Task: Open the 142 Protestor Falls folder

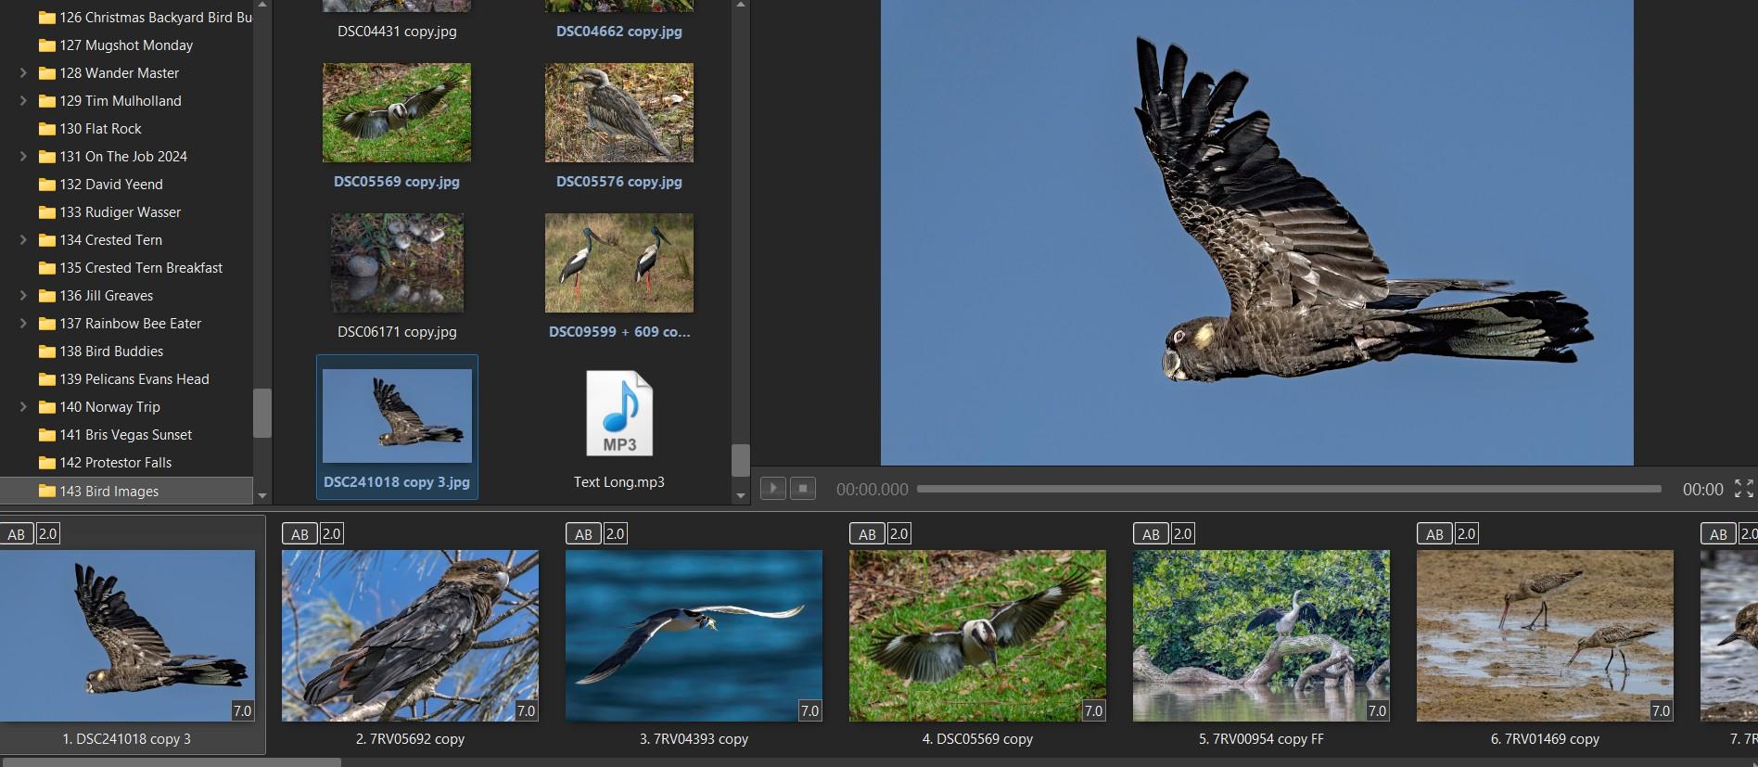Action: [105, 462]
